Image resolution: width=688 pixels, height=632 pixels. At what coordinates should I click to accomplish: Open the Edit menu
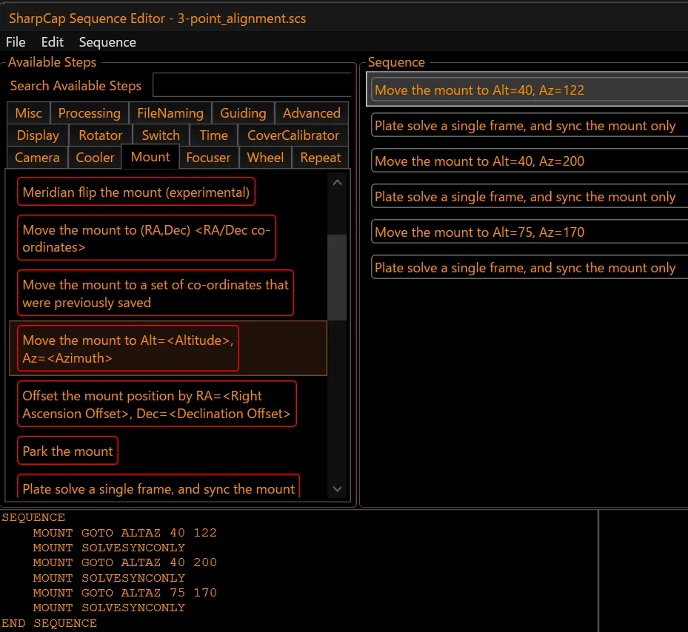coord(53,42)
